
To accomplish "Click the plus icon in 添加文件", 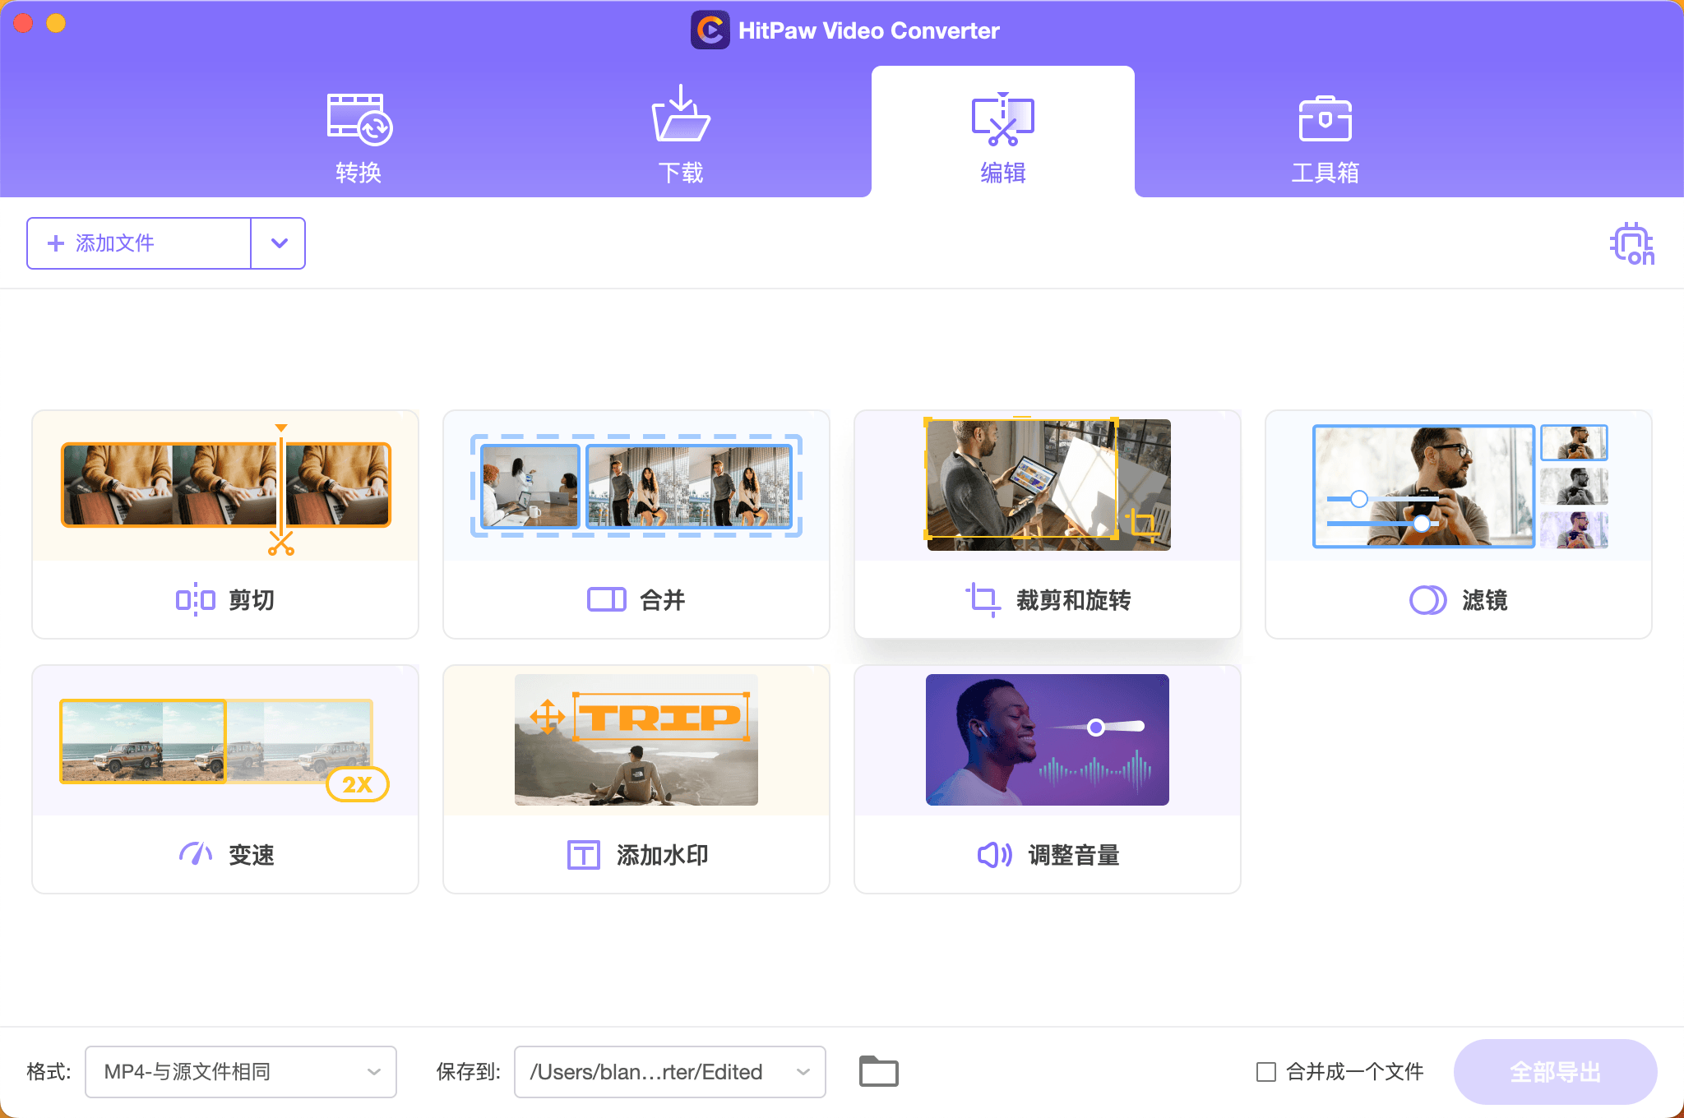I will (x=56, y=243).
